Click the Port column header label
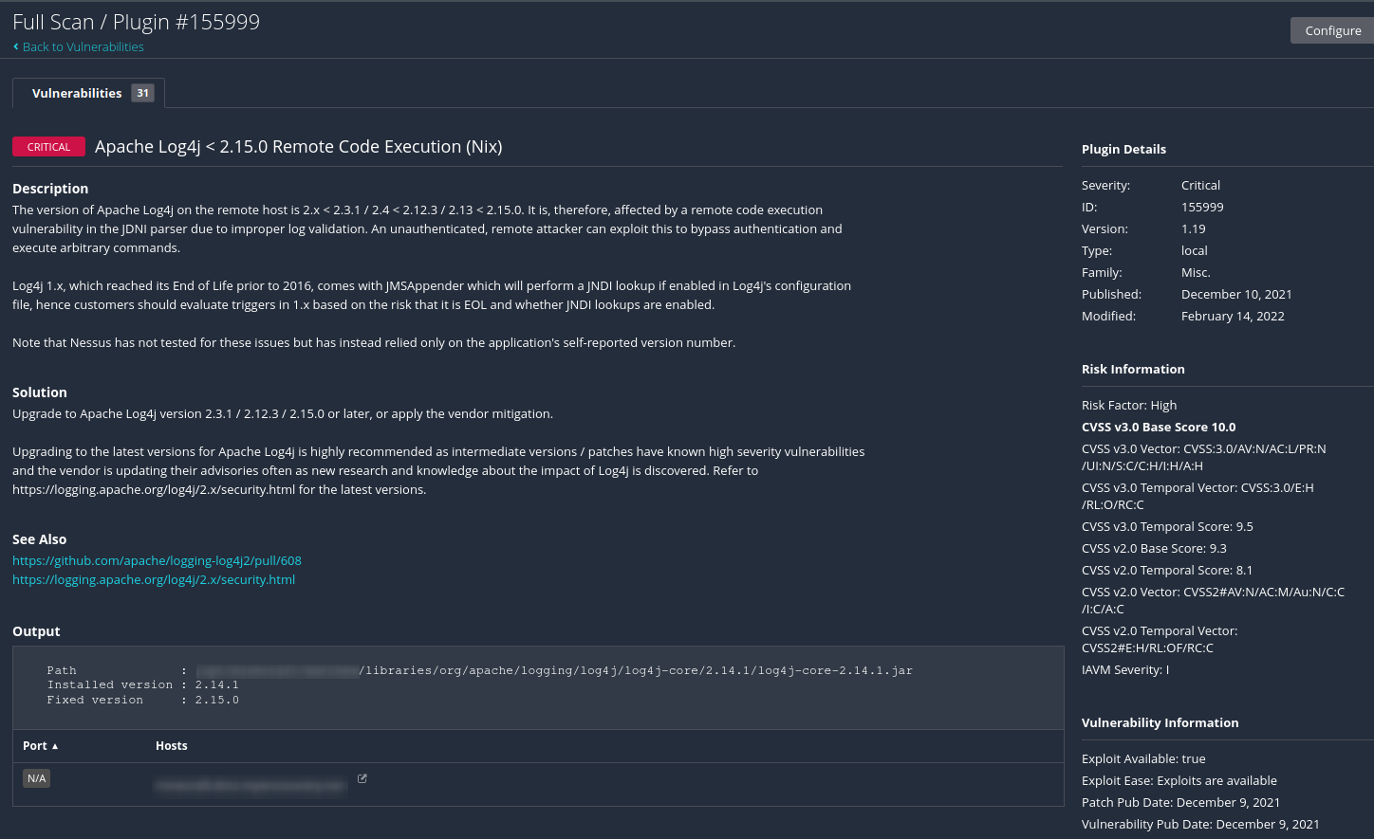 [35, 746]
